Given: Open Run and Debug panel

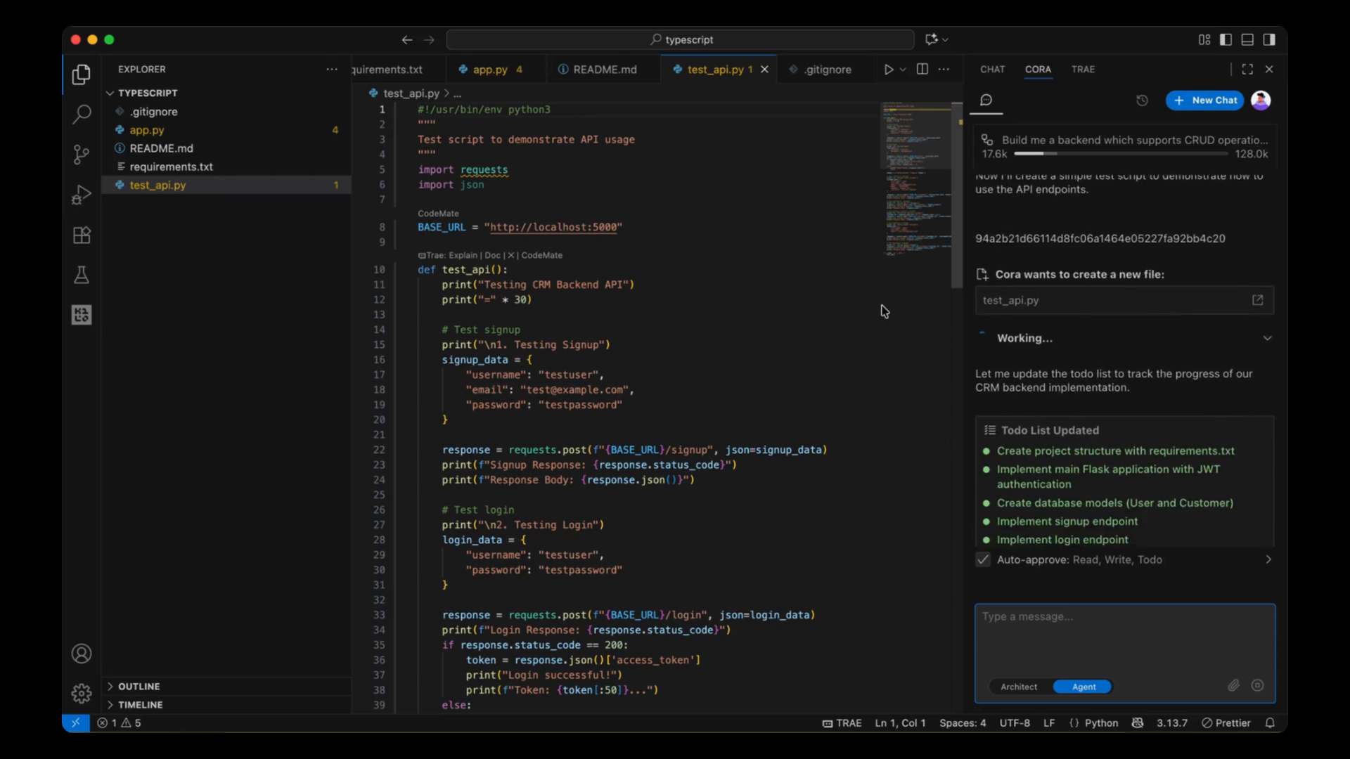Looking at the screenshot, I should click(x=82, y=195).
